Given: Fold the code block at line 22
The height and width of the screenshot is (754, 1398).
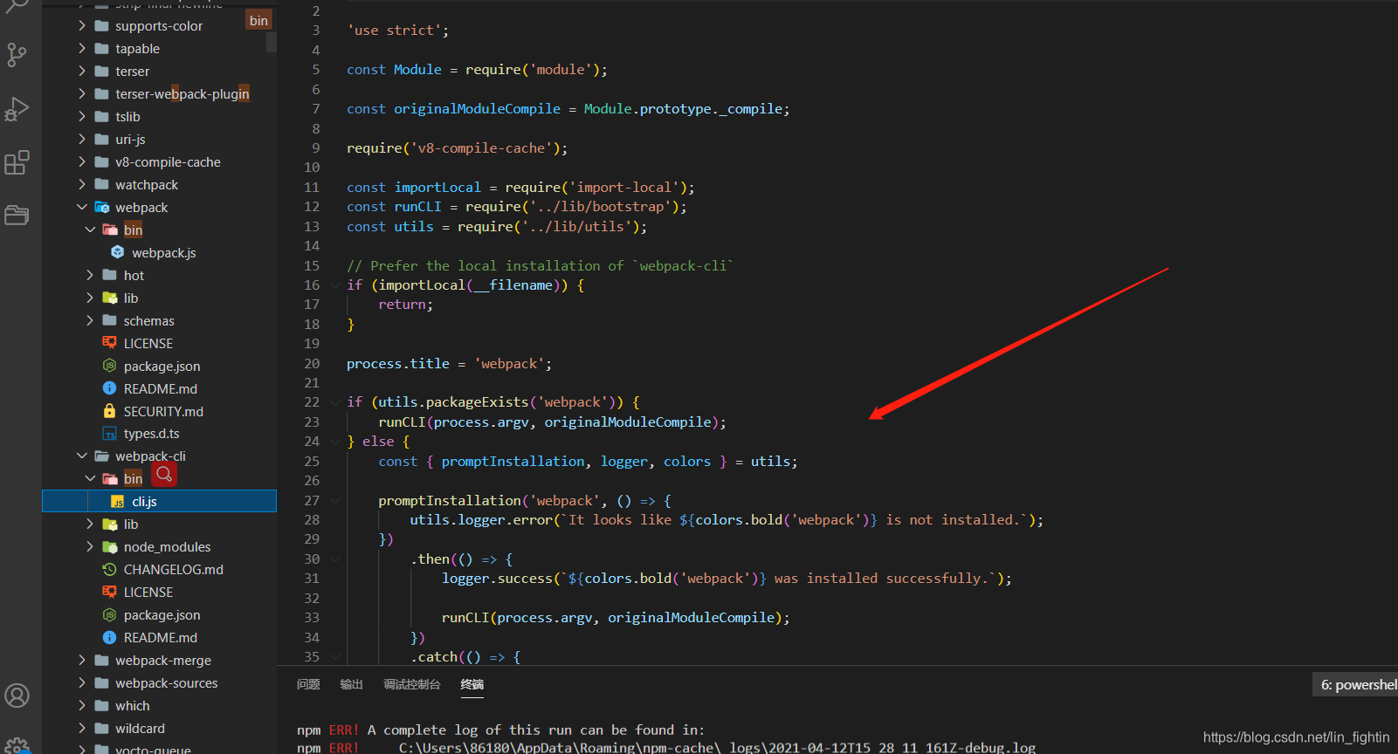Looking at the screenshot, I should [x=335, y=402].
